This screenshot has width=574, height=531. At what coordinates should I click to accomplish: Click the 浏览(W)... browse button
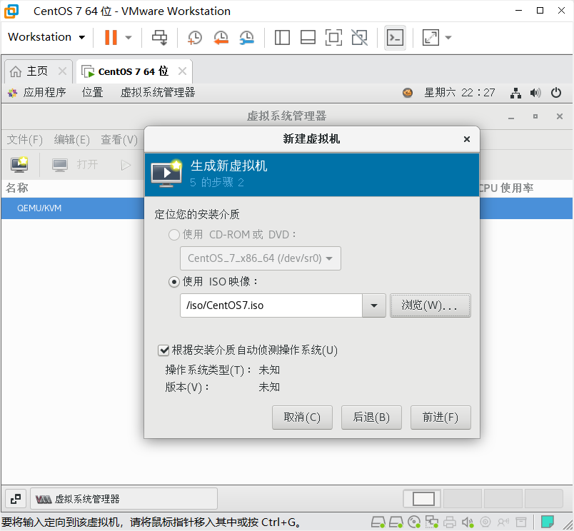point(430,305)
